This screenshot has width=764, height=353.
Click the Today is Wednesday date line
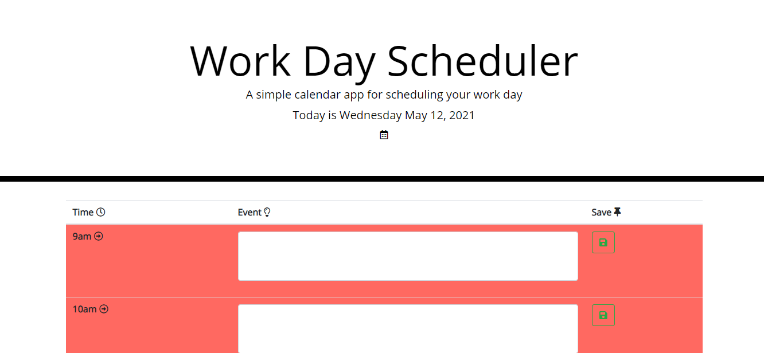[384, 115]
